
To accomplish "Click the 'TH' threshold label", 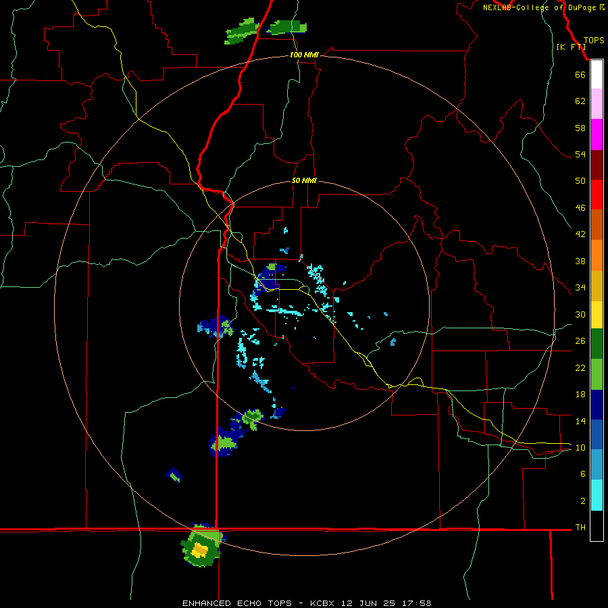I will pos(580,528).
